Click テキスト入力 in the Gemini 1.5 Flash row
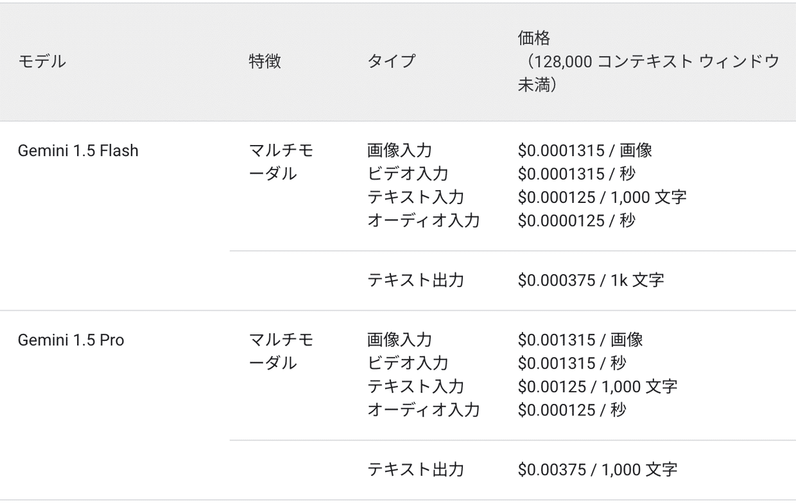The height and width of the screenshot is (504, 796). pyautogui.click(x=415, y=197)
